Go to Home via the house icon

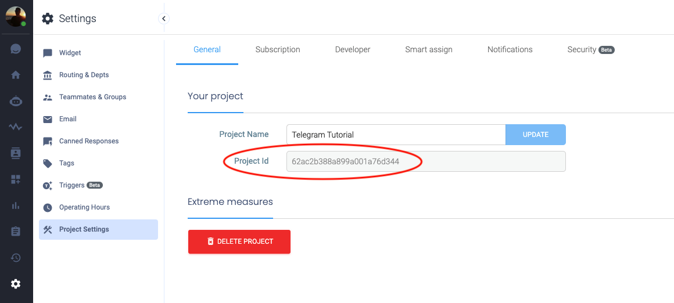coord(16,75)
